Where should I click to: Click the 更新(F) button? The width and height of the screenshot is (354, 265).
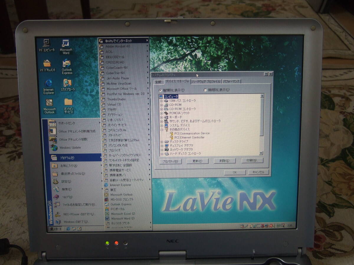pos(197,161)
